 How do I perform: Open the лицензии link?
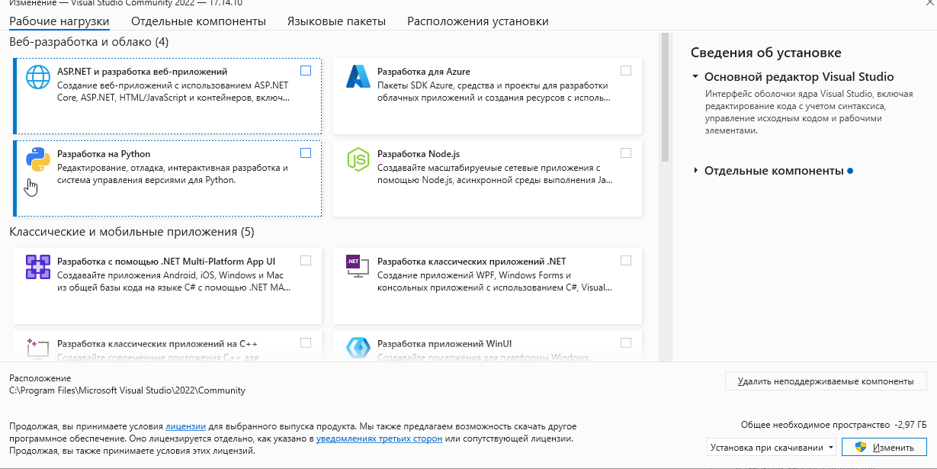pos(186,426)
